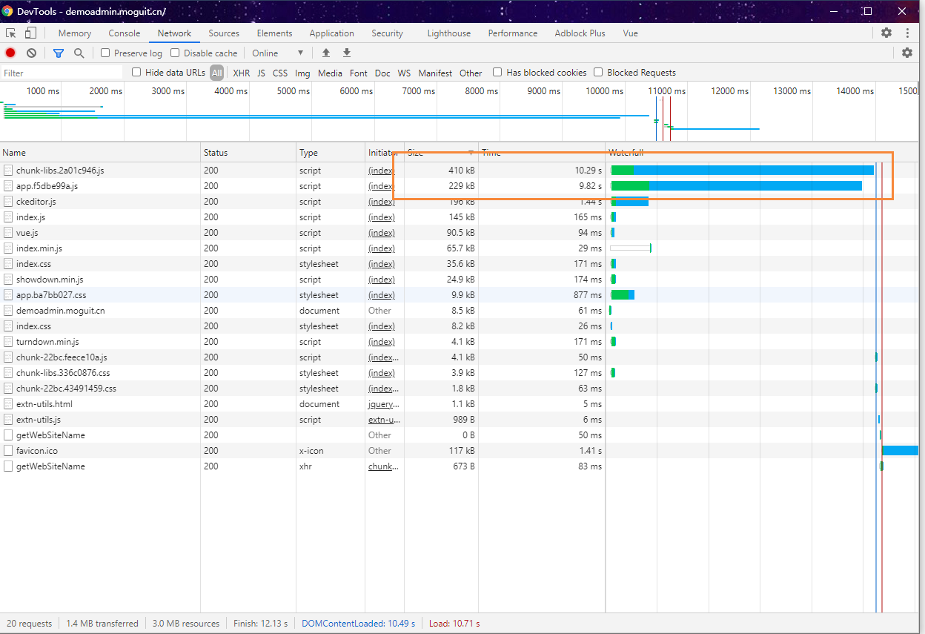Viewport: 925px width, 634px height.
Task: Open the network search magnifier
Action: (x=79, y=53)
